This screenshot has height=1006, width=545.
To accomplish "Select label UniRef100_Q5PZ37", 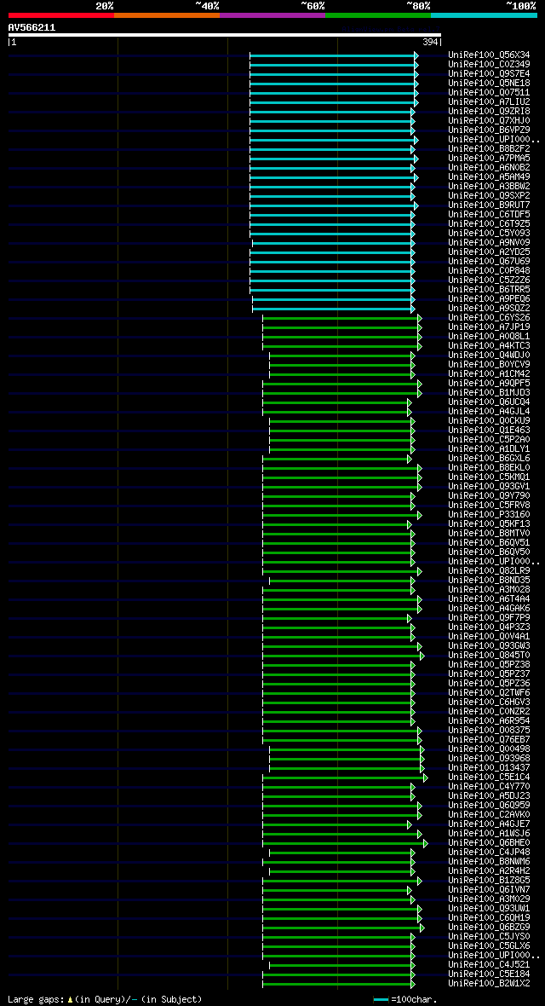I will click(x=489, y=674).
